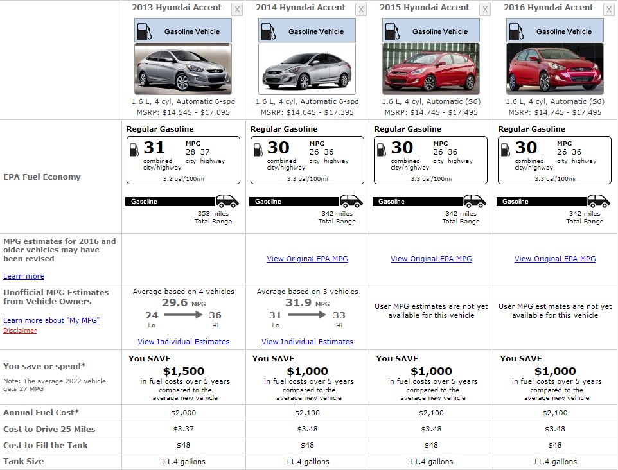Click the EPA Fuel Economy row label
This screenshot has height=470, width=618.
(x=42, y=177)
